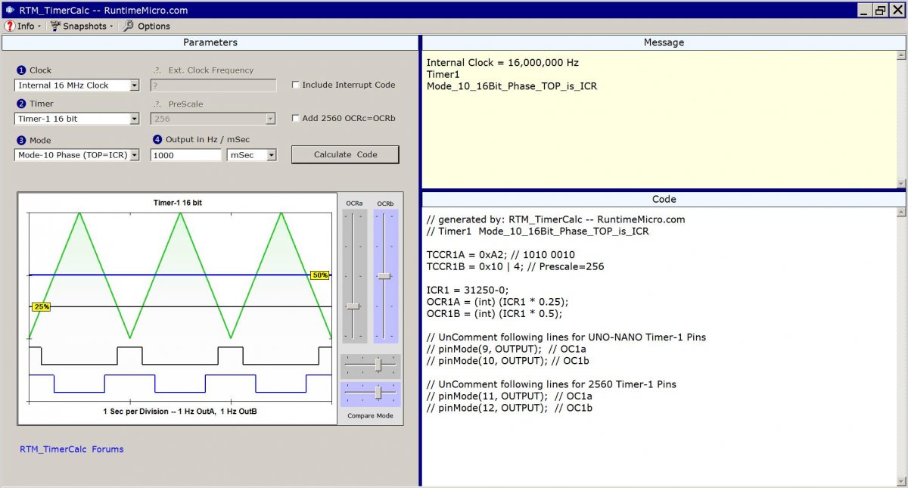
Task: Open the Info menu
Action: point(23,26)
